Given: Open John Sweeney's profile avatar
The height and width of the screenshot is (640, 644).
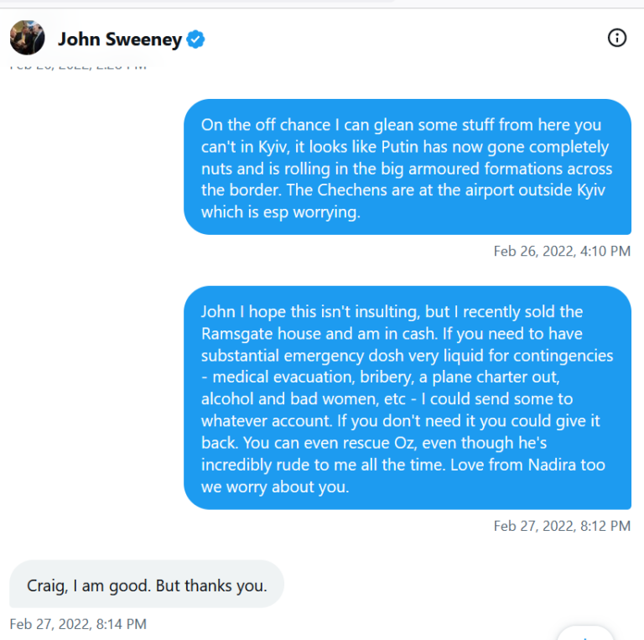Looking at the screenshot, I should pos(27,38).
